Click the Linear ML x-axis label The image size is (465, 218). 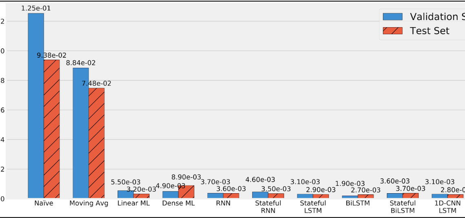pyautogui.click(x=133, y=203)
